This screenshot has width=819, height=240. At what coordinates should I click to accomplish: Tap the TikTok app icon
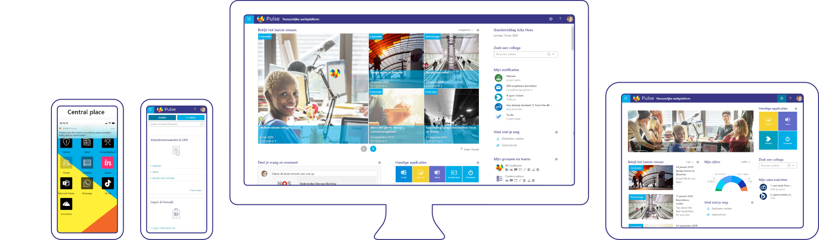click(x=108, y=184)
